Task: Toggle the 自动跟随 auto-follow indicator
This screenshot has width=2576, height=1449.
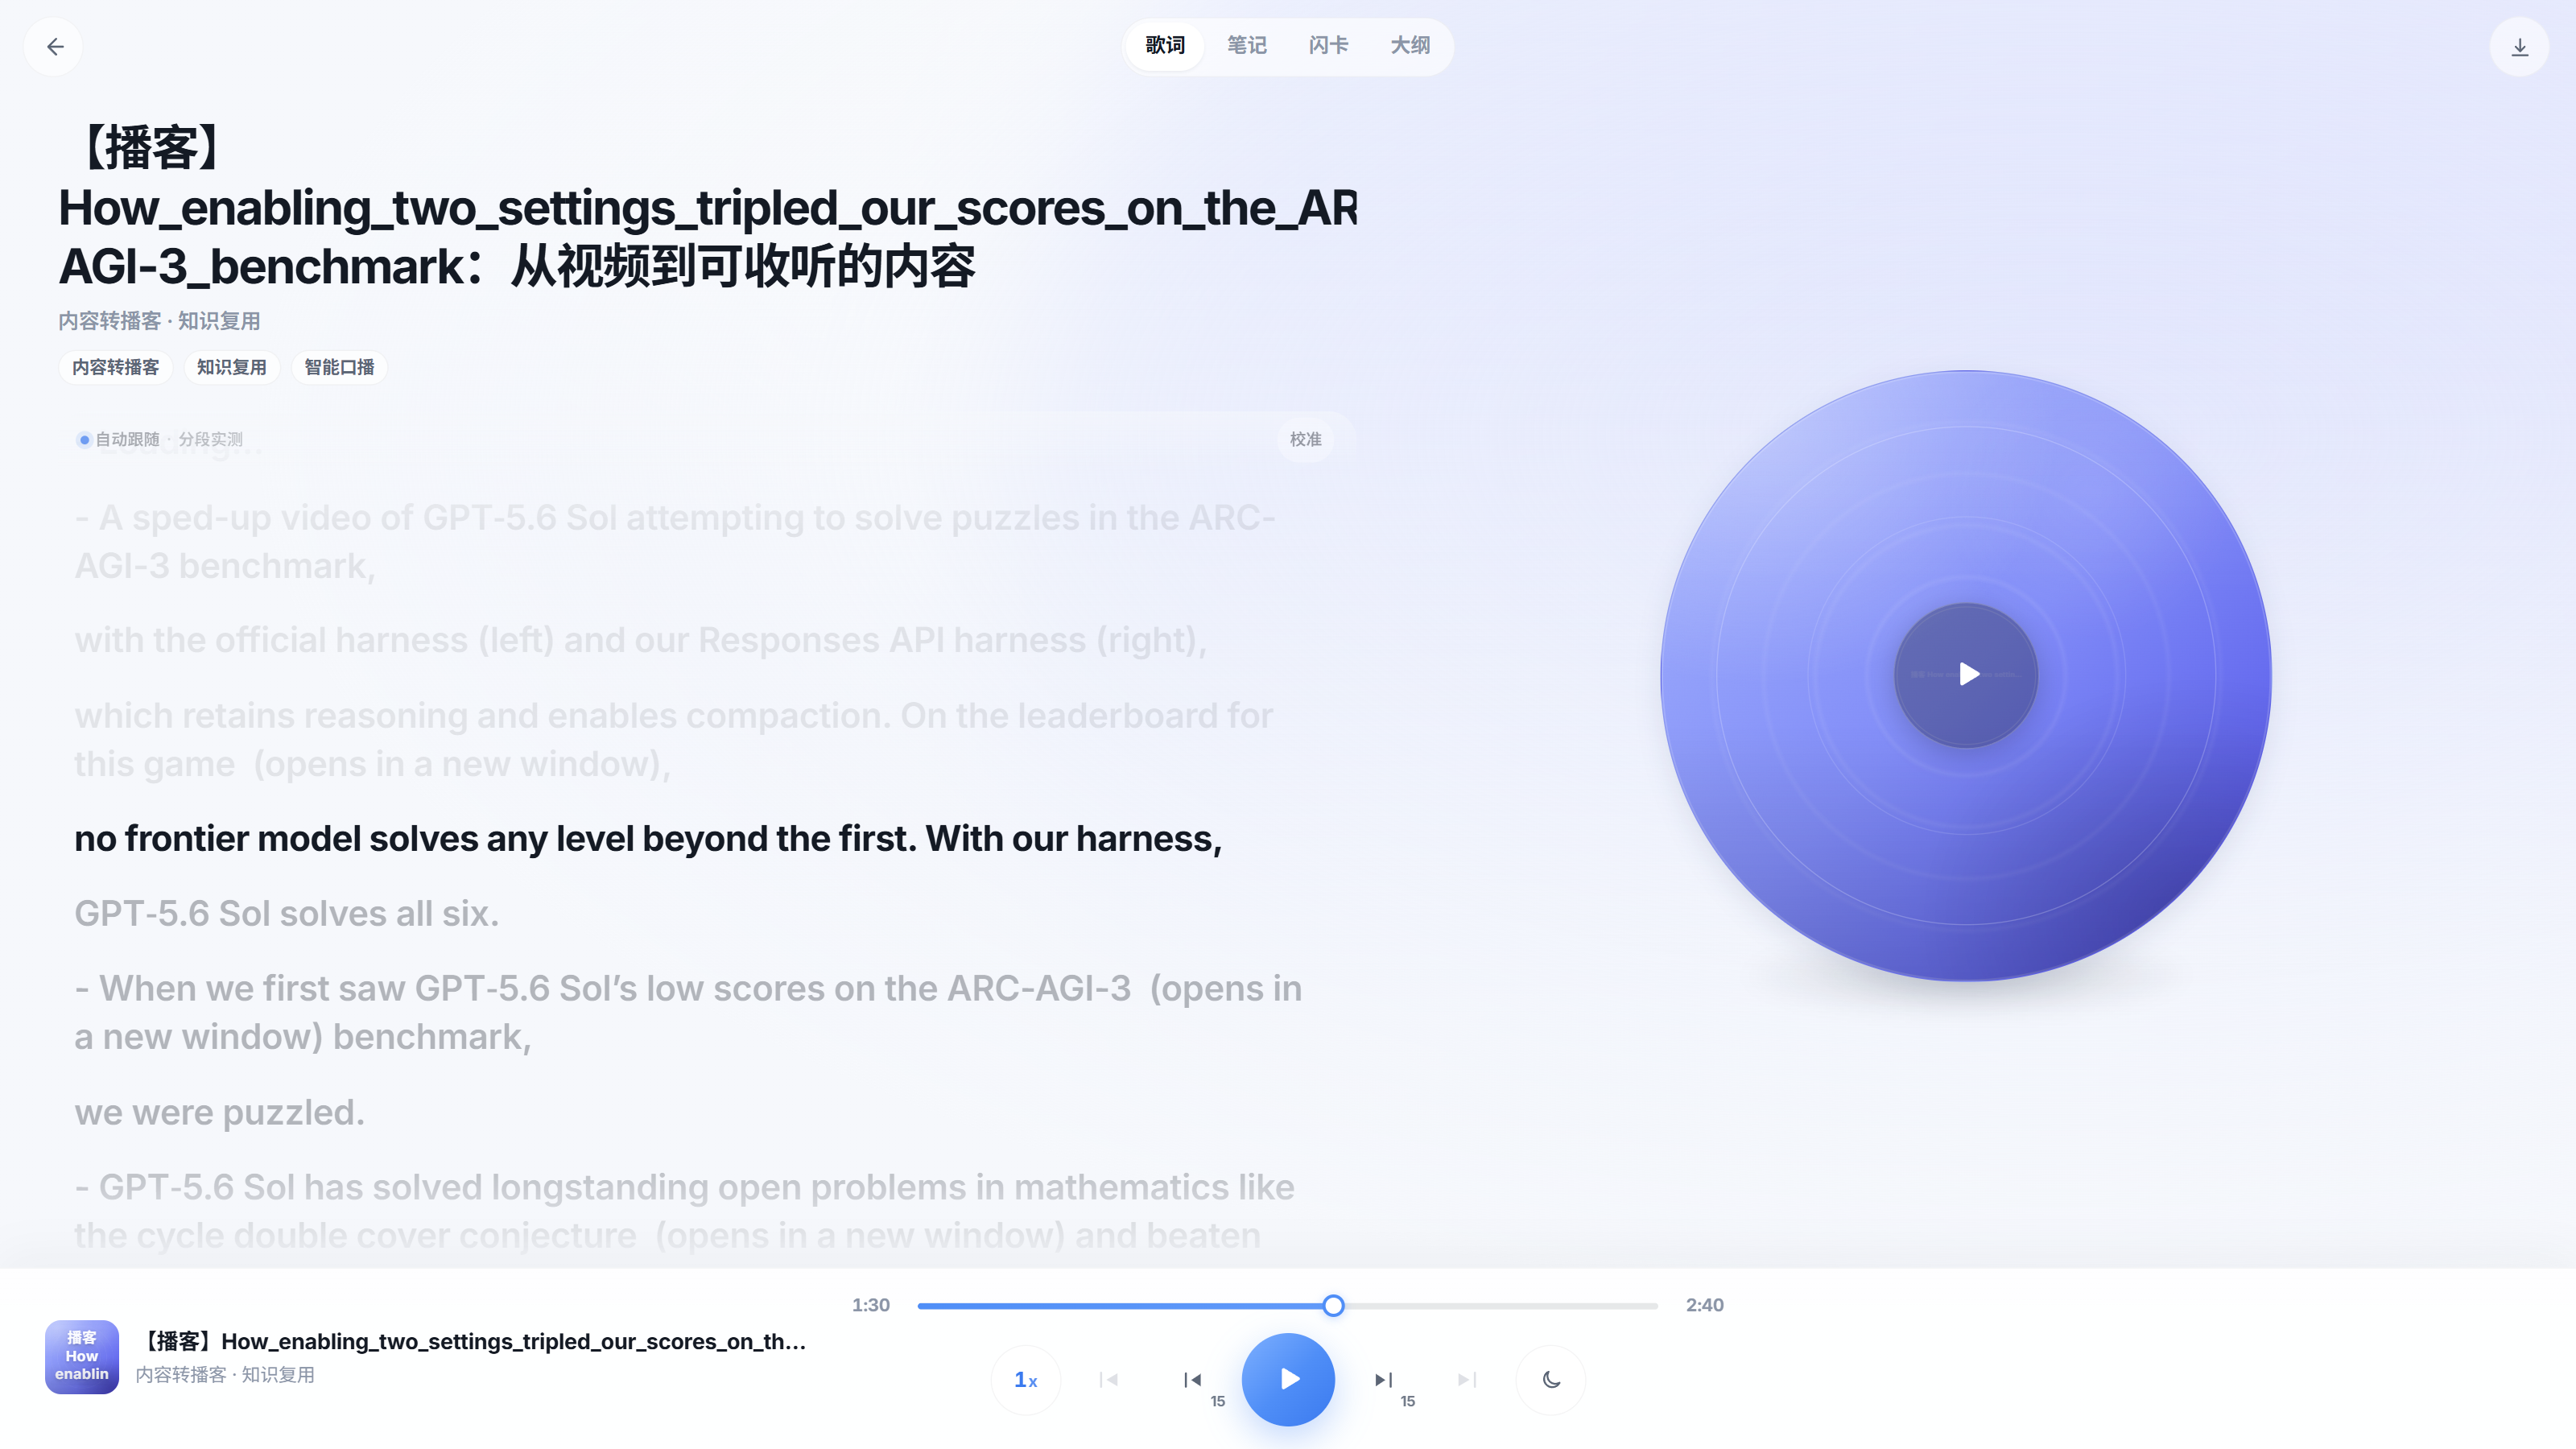Action: [119, 439]
